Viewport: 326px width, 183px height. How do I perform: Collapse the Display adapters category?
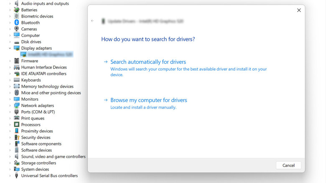[10, 48]
